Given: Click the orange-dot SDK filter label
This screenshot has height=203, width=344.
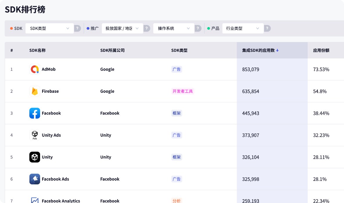Looking at the screenshot, I should click(x=16, y=28).
